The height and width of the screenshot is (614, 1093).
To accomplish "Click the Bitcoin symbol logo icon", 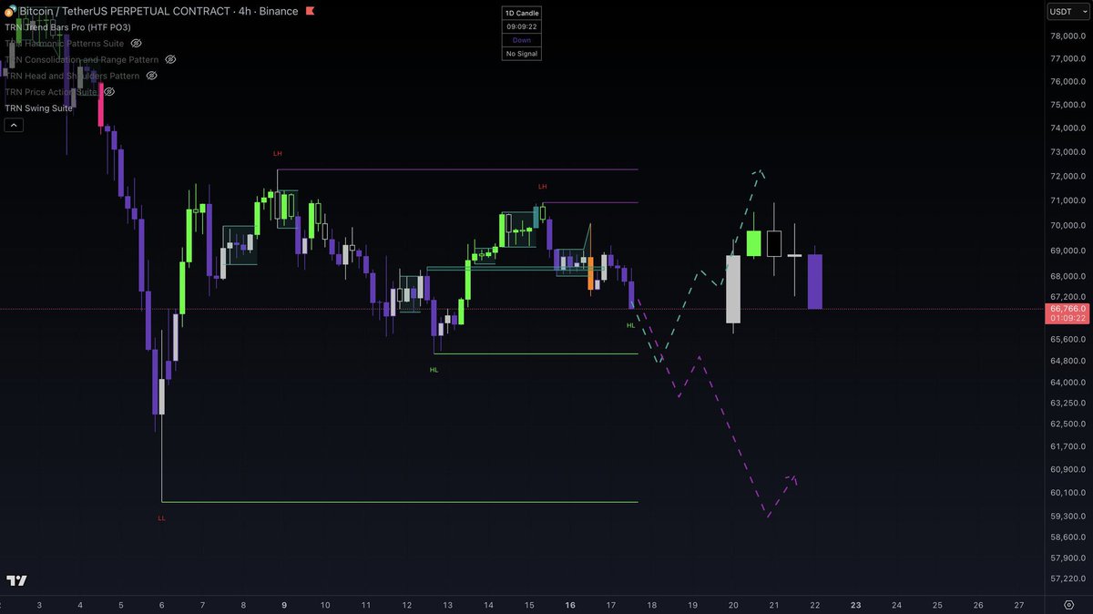I will [9, 11].
